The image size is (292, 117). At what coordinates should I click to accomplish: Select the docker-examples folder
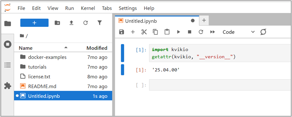63,57
